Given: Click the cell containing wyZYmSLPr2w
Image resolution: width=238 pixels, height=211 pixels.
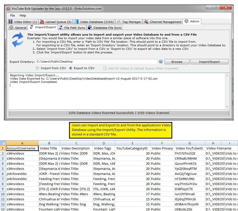Looking at the screenshot, I should pyautogui.click(x=190, y=184).
